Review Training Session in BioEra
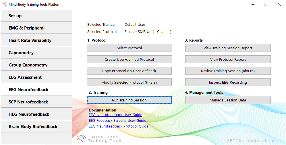Viewport: 286px width, 145px height. 228,71
